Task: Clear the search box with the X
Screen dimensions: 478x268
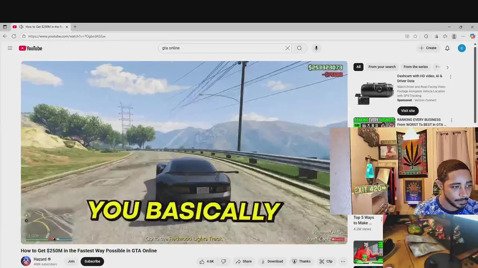Action: (x=288, y=48)
